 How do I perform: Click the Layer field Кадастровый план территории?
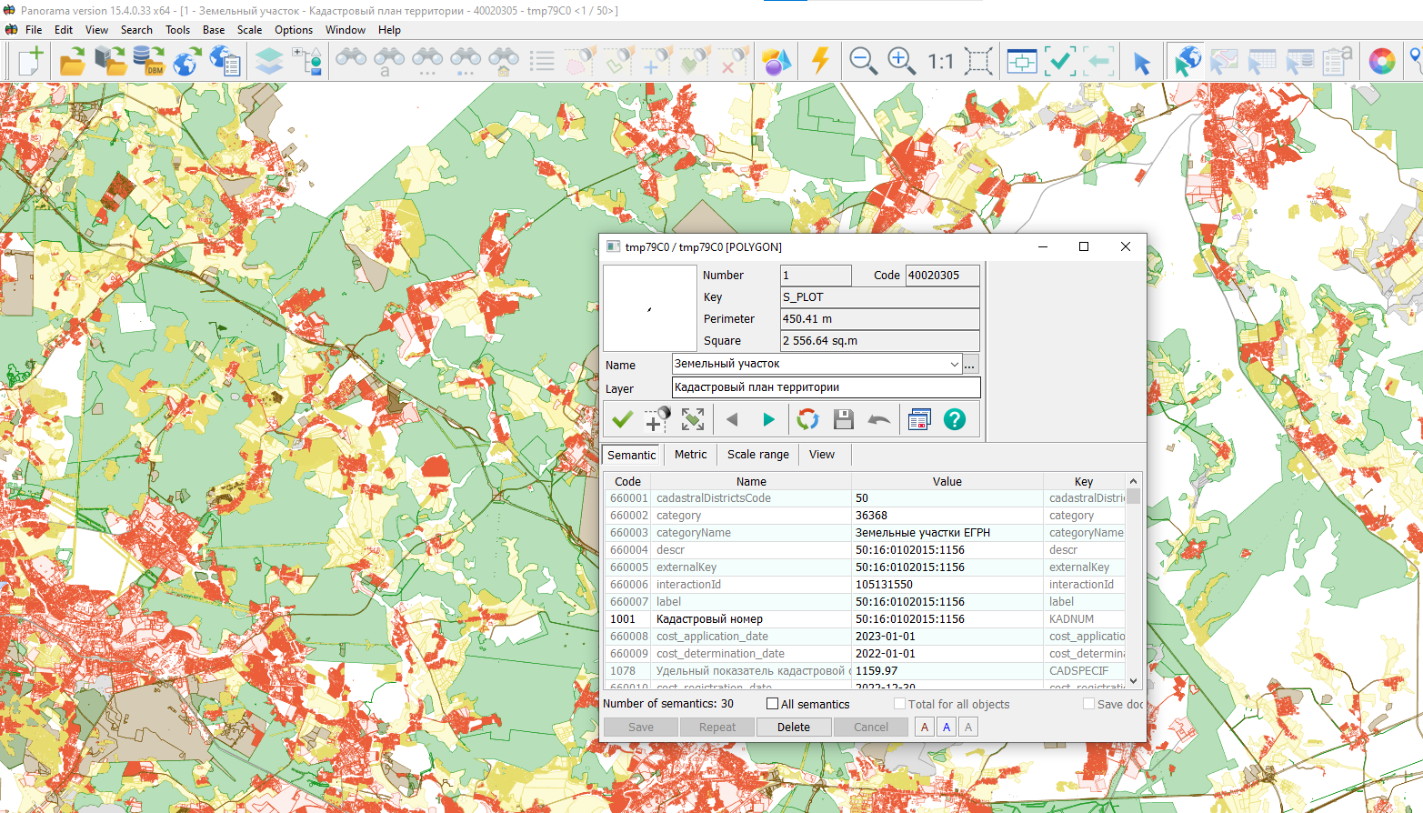(827, 387)
